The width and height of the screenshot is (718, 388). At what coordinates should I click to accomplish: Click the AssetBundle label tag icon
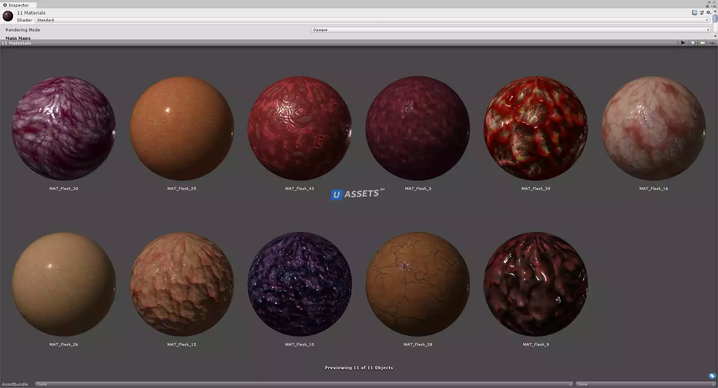point(712,376)
